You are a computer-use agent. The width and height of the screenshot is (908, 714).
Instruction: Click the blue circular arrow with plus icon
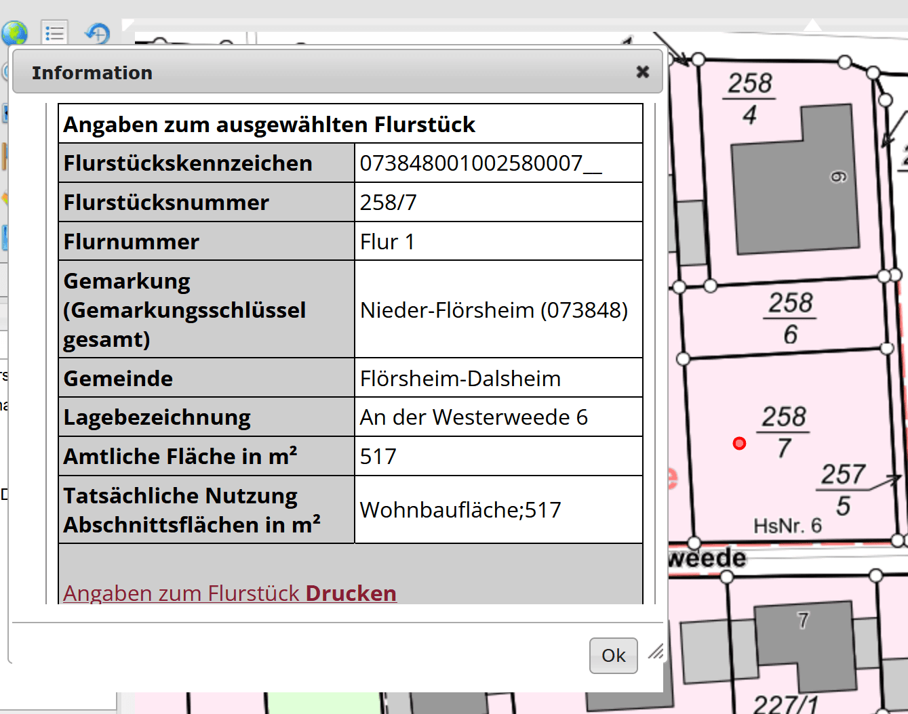98,33
